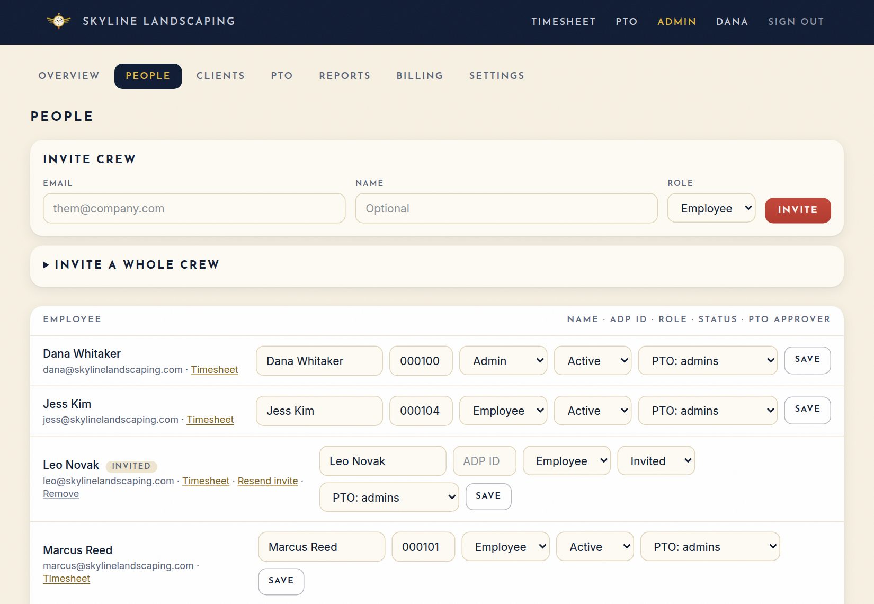The image size is (874, 604).
Task: Open Dana Whitaker's PTO approver dropdown
Action: 708,361
